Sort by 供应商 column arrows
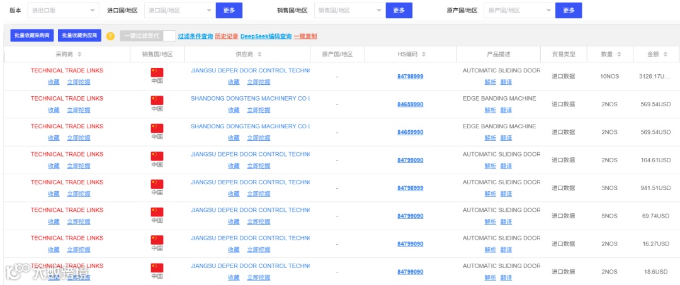The width and height of the screenshot is (680, 285). [259, 55]
